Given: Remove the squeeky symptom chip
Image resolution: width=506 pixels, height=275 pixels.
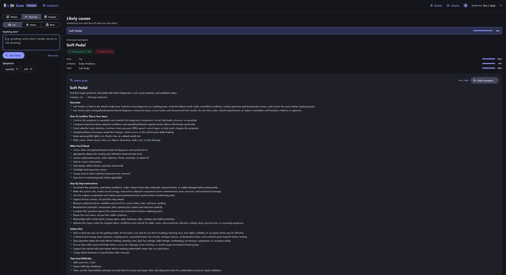Looking at the screenshot, I should tap(17, 69).
